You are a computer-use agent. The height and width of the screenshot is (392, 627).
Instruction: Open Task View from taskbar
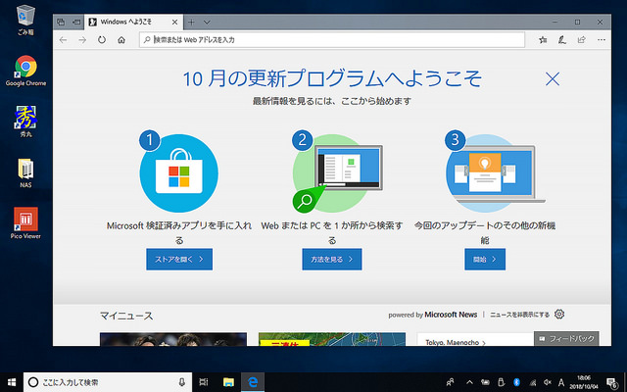point(204,382)
